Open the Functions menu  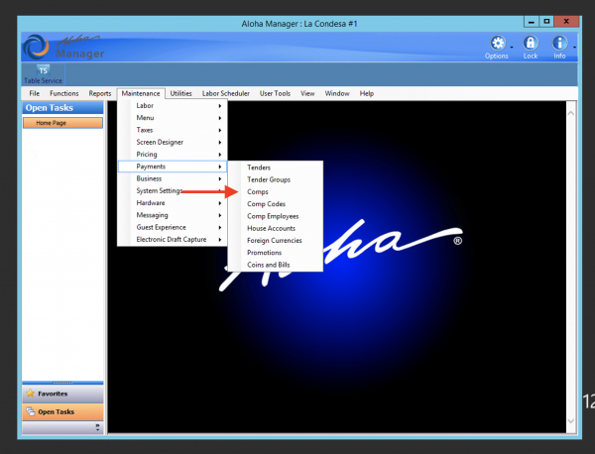click(64, 93)
